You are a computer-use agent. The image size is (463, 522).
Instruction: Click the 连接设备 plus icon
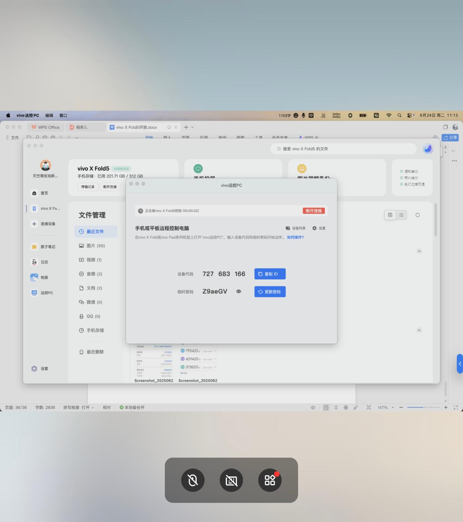(34, 224)
